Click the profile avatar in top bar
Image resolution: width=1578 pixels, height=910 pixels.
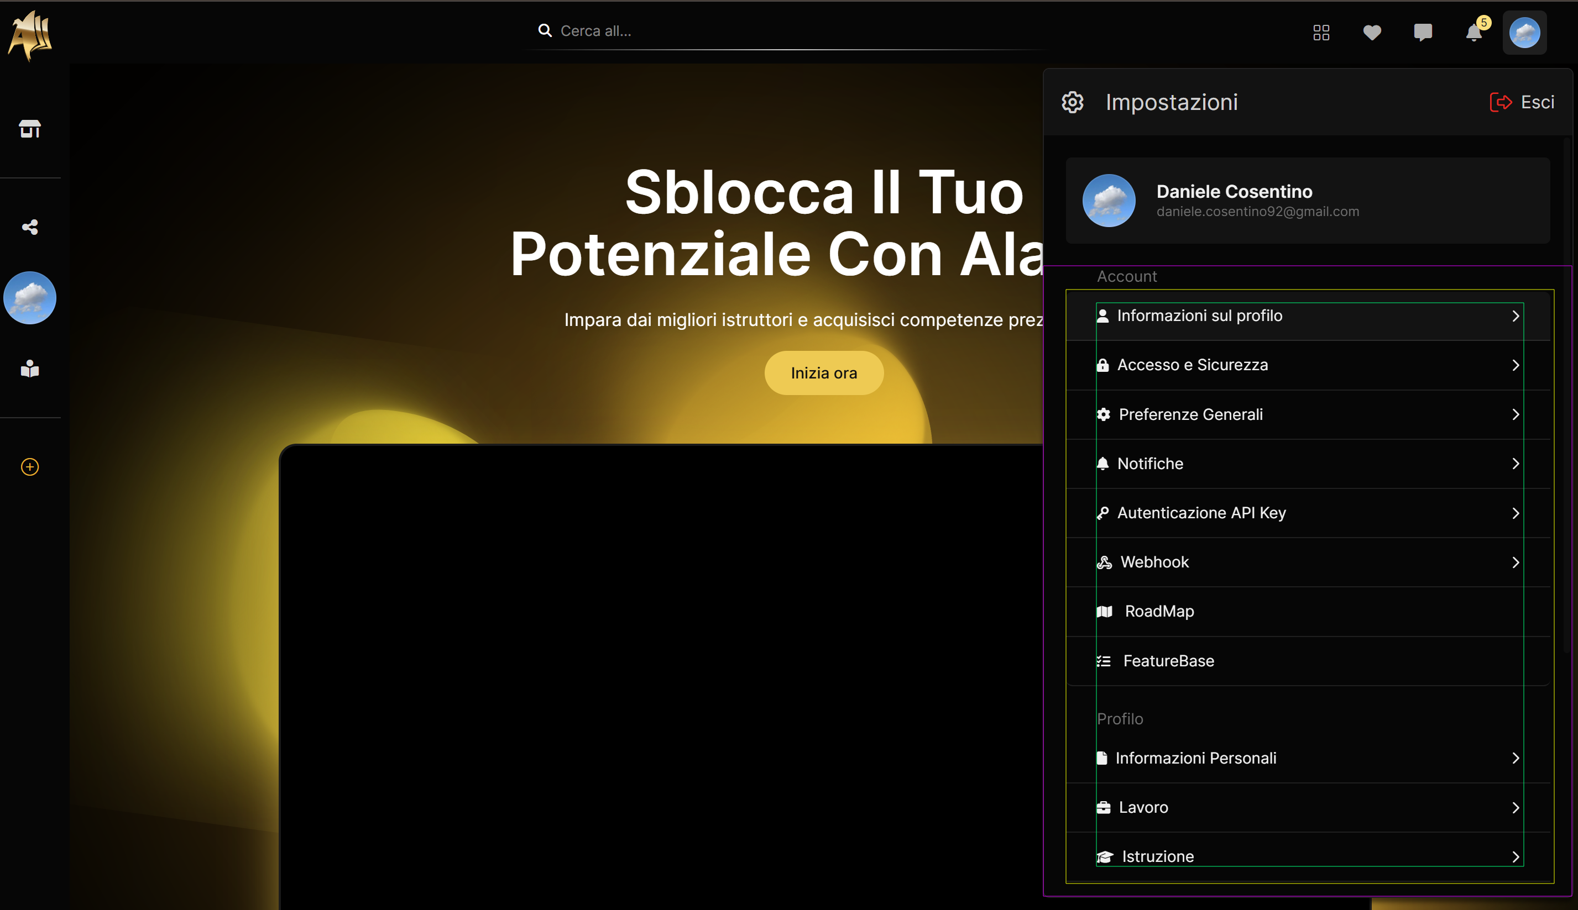click(x=1525, y=33)
